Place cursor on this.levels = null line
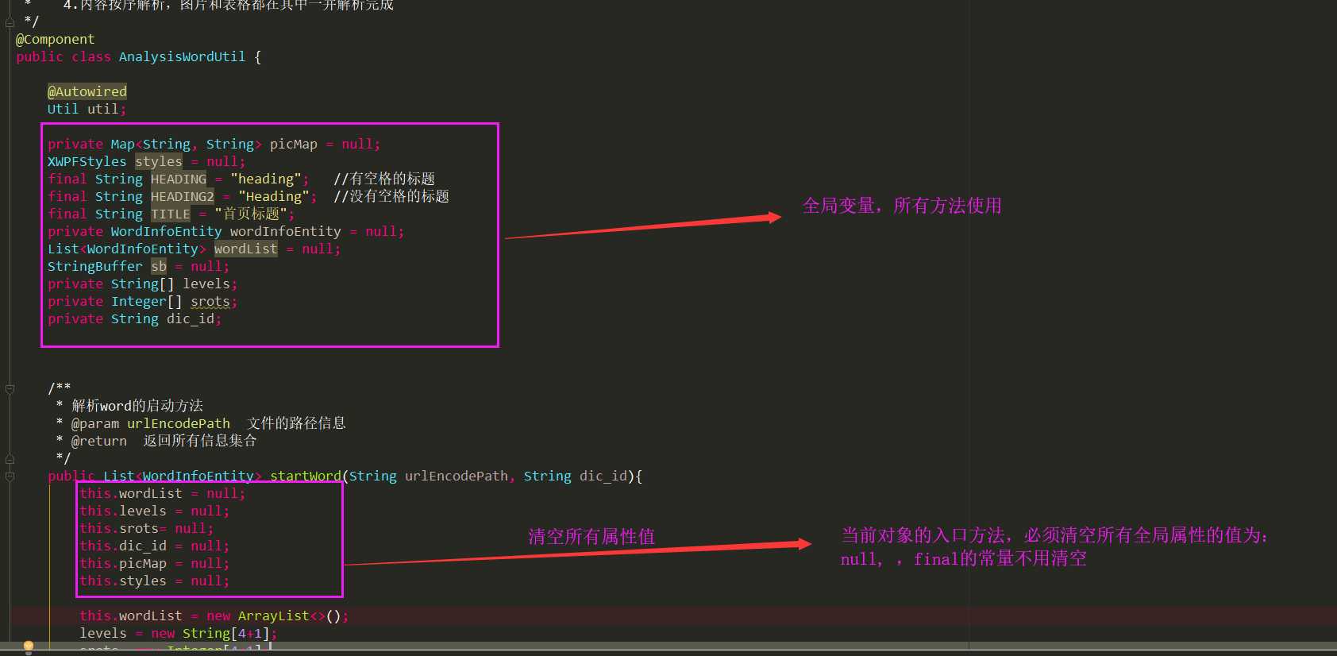 154,511
